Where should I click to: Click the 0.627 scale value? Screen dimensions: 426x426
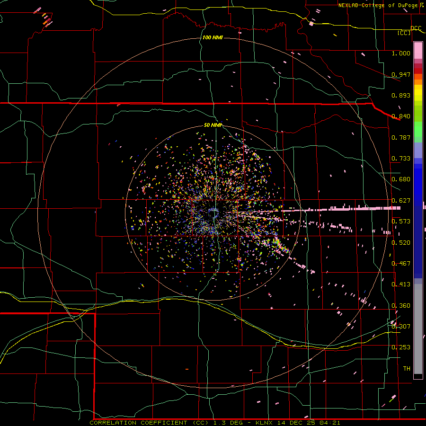point(401,201)
